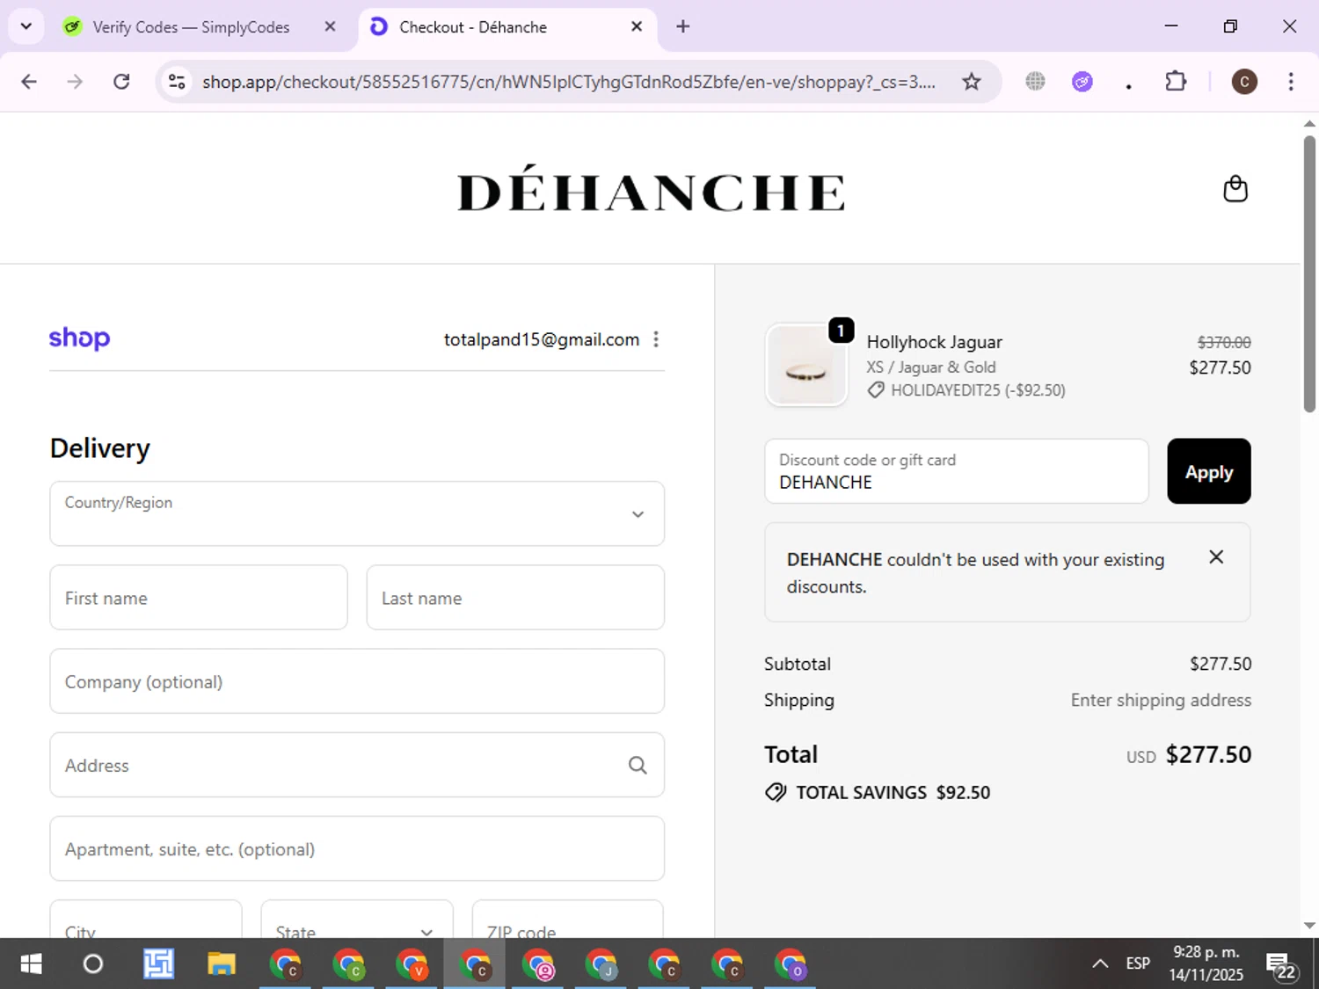Click the Total Savings tag icon
Screen dimensions: 1319x989
pyautogui.click(x=776, y=792)
